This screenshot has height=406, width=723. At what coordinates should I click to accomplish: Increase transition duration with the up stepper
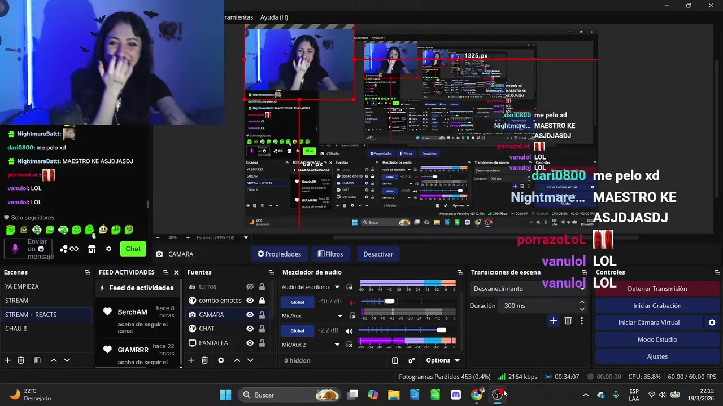pos(582,302)
